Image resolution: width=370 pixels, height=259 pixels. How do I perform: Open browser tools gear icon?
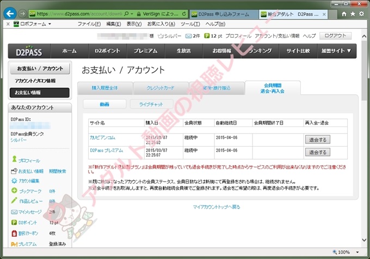coord(361,14)
